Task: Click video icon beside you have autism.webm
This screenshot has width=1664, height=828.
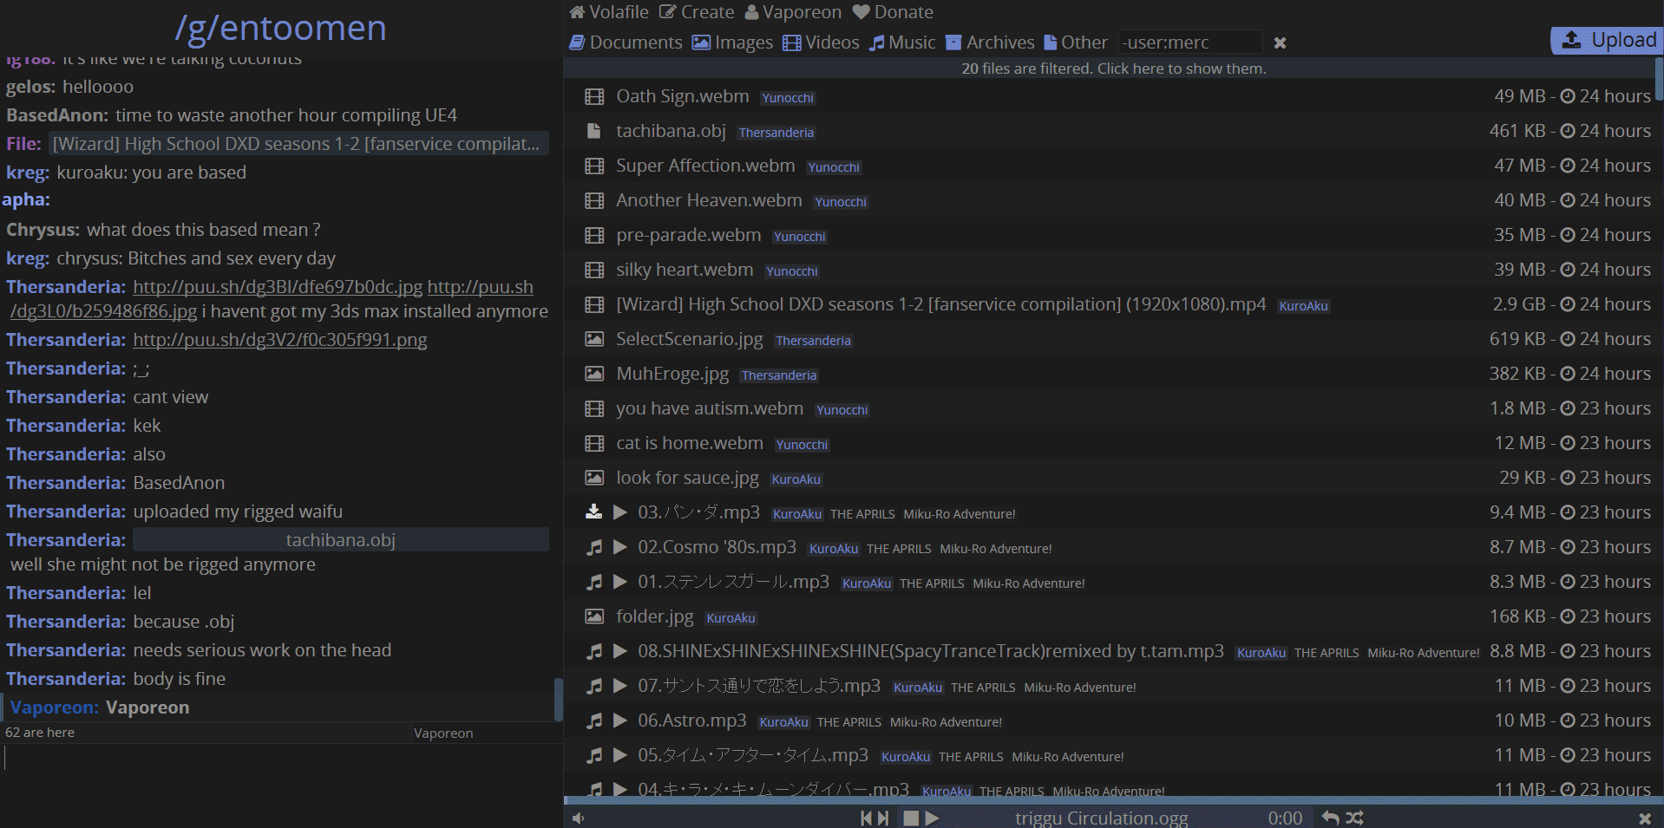Action: [x=594, y=408]
